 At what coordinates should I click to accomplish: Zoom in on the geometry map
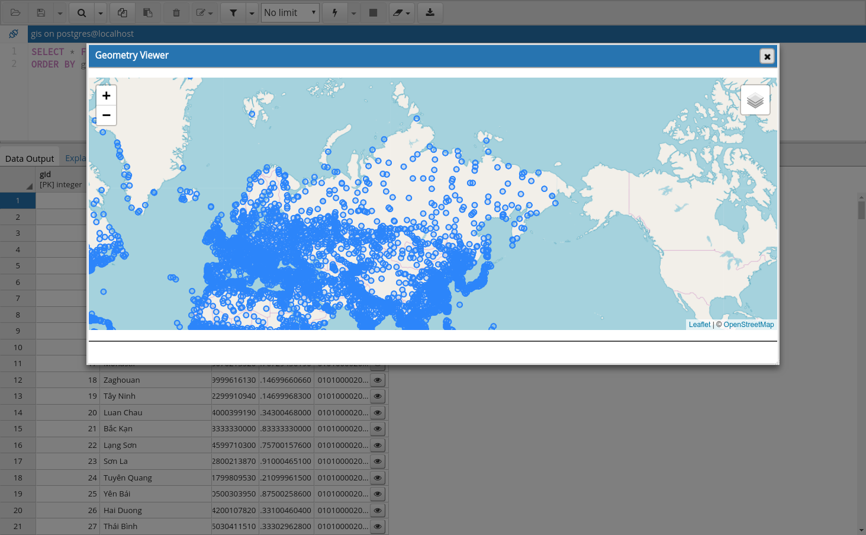click(107, 95)
